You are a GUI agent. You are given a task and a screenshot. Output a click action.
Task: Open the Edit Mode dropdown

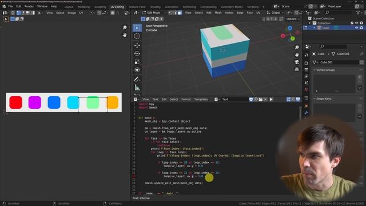coord(154,13)
